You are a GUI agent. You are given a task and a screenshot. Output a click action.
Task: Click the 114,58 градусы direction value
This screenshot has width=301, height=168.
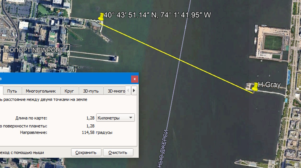point(97,132)
